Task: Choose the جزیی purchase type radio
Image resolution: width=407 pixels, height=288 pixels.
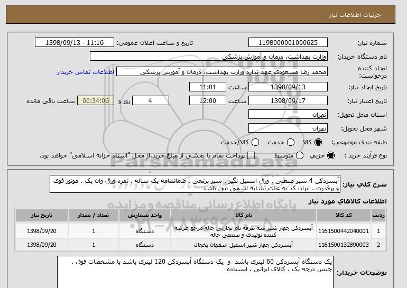Action: pos(331,156)
